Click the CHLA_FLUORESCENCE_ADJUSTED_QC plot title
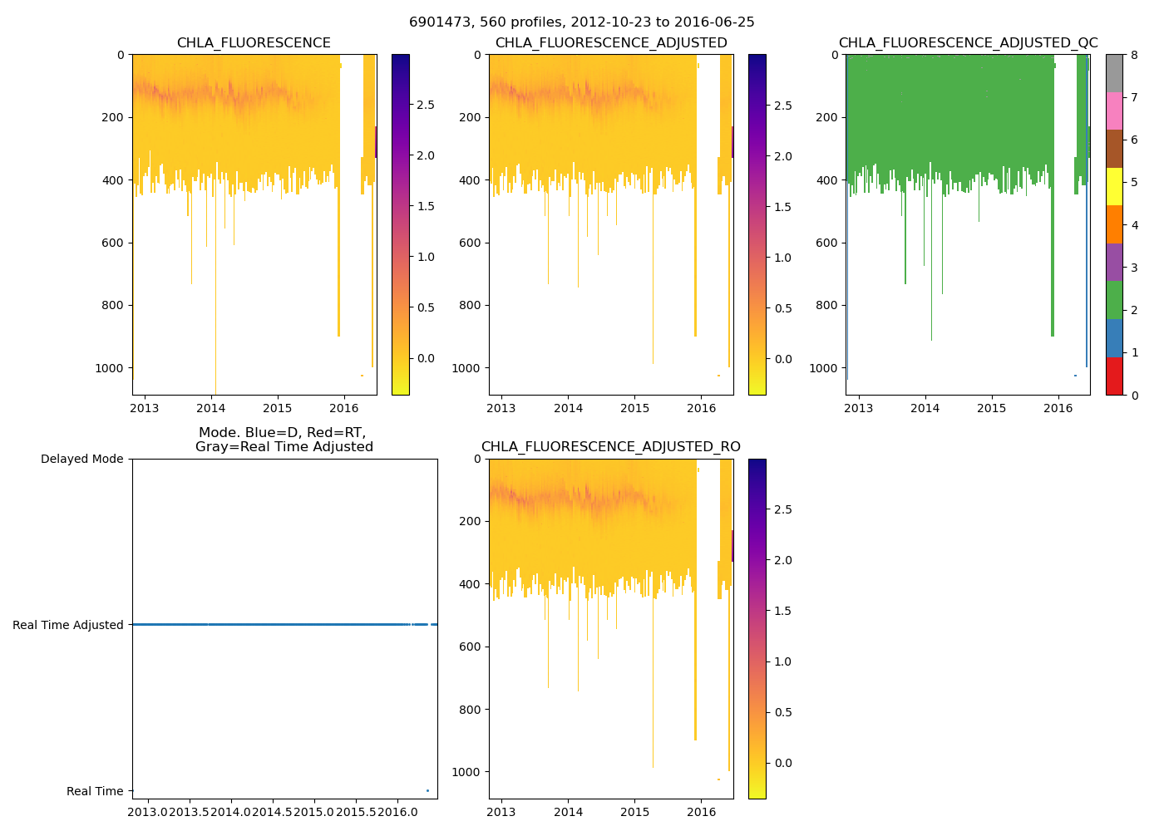1164x831 pixels. tap(968, 43)
